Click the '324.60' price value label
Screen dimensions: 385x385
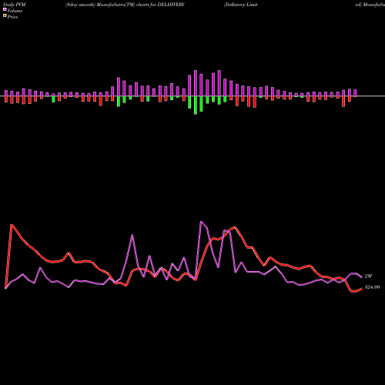pos(372,287)
